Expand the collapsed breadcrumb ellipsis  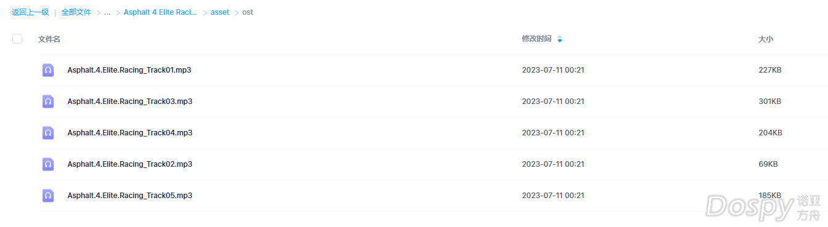pos(107,12)
